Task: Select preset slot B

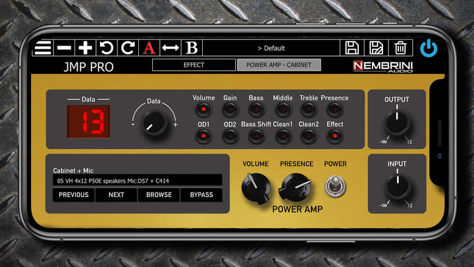Action: [192, 48]
